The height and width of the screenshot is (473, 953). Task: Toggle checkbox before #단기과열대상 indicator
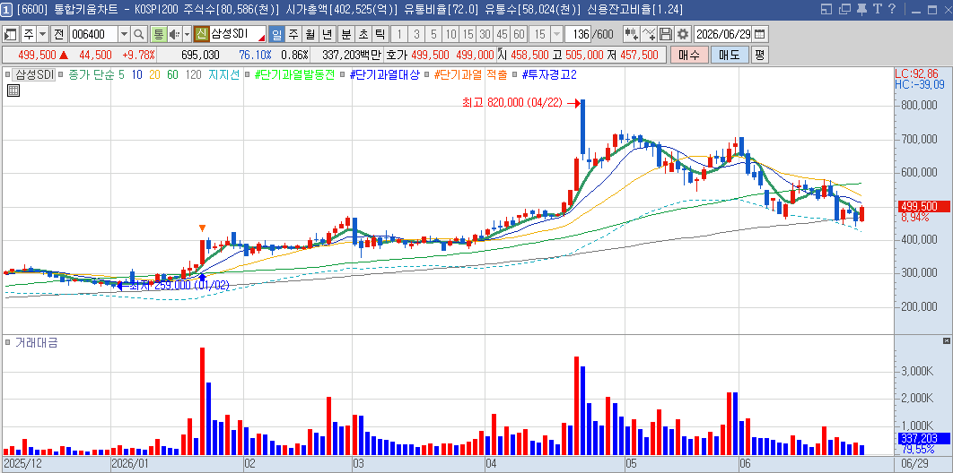[x=344, y=75]
